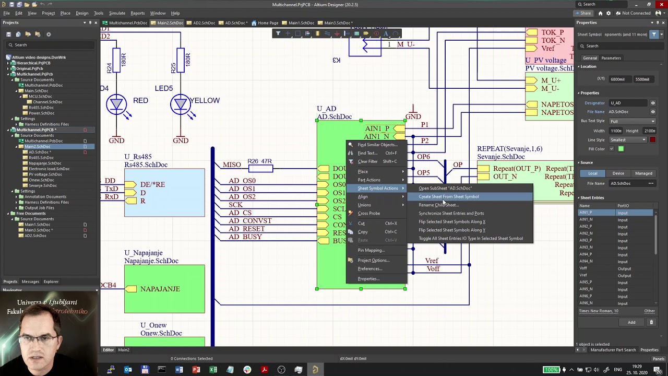Click the green Fill Color swatch
This screenshot has width=668, height=376.
coord(621,149)
